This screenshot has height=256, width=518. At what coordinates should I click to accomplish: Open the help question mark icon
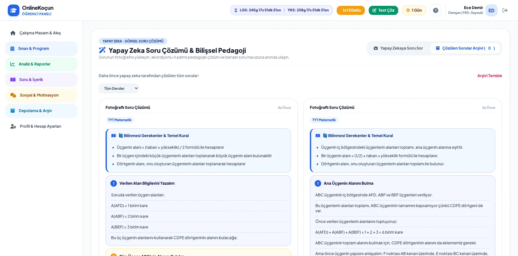click(x=436, y=10)
